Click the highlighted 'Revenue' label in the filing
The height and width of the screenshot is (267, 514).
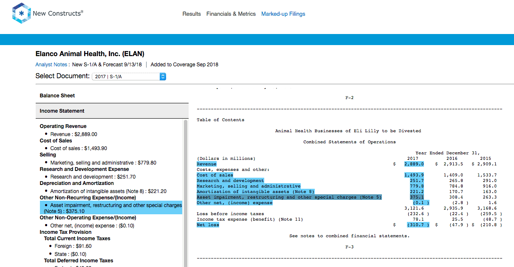[x=206, y=164]
